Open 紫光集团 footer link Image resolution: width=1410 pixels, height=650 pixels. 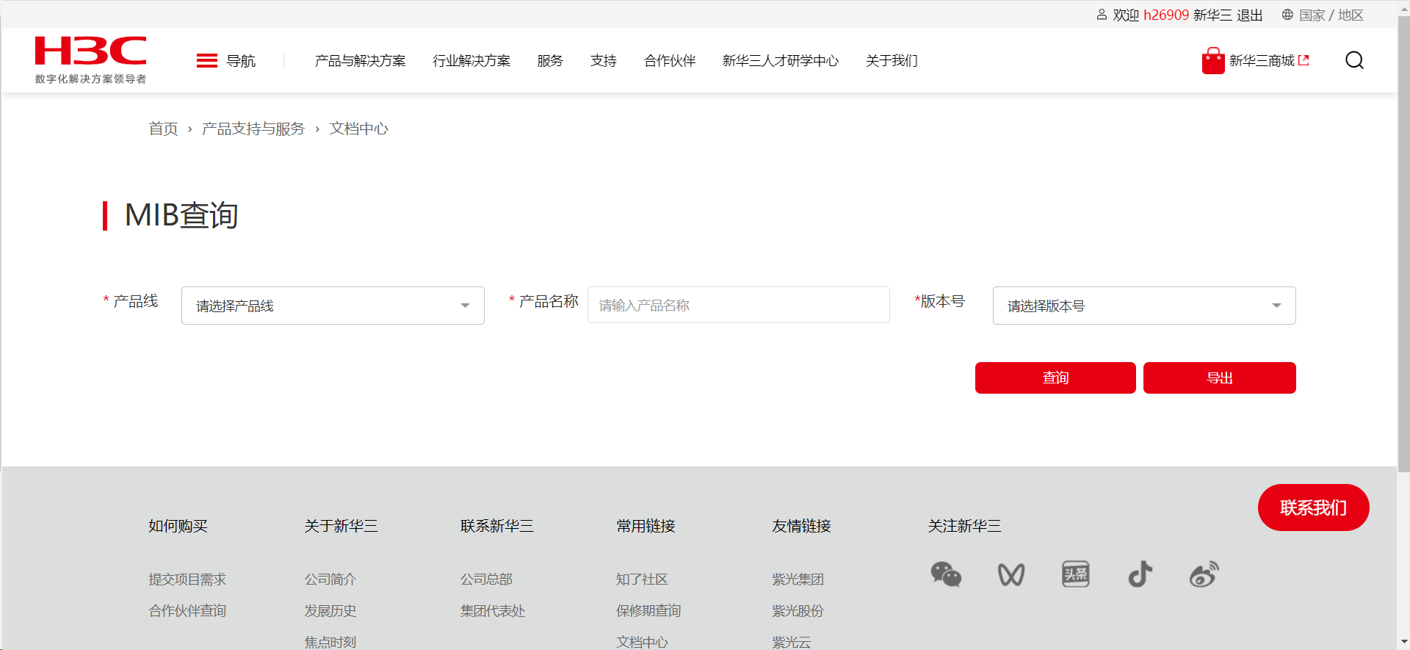click(798, 579)
